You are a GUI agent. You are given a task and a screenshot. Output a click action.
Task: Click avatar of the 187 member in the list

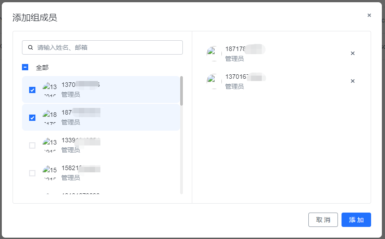(50, 117)
